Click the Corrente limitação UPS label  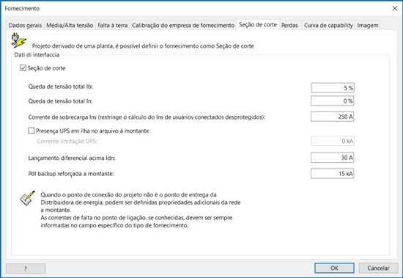pyautogui.click(x=67, y=141)
